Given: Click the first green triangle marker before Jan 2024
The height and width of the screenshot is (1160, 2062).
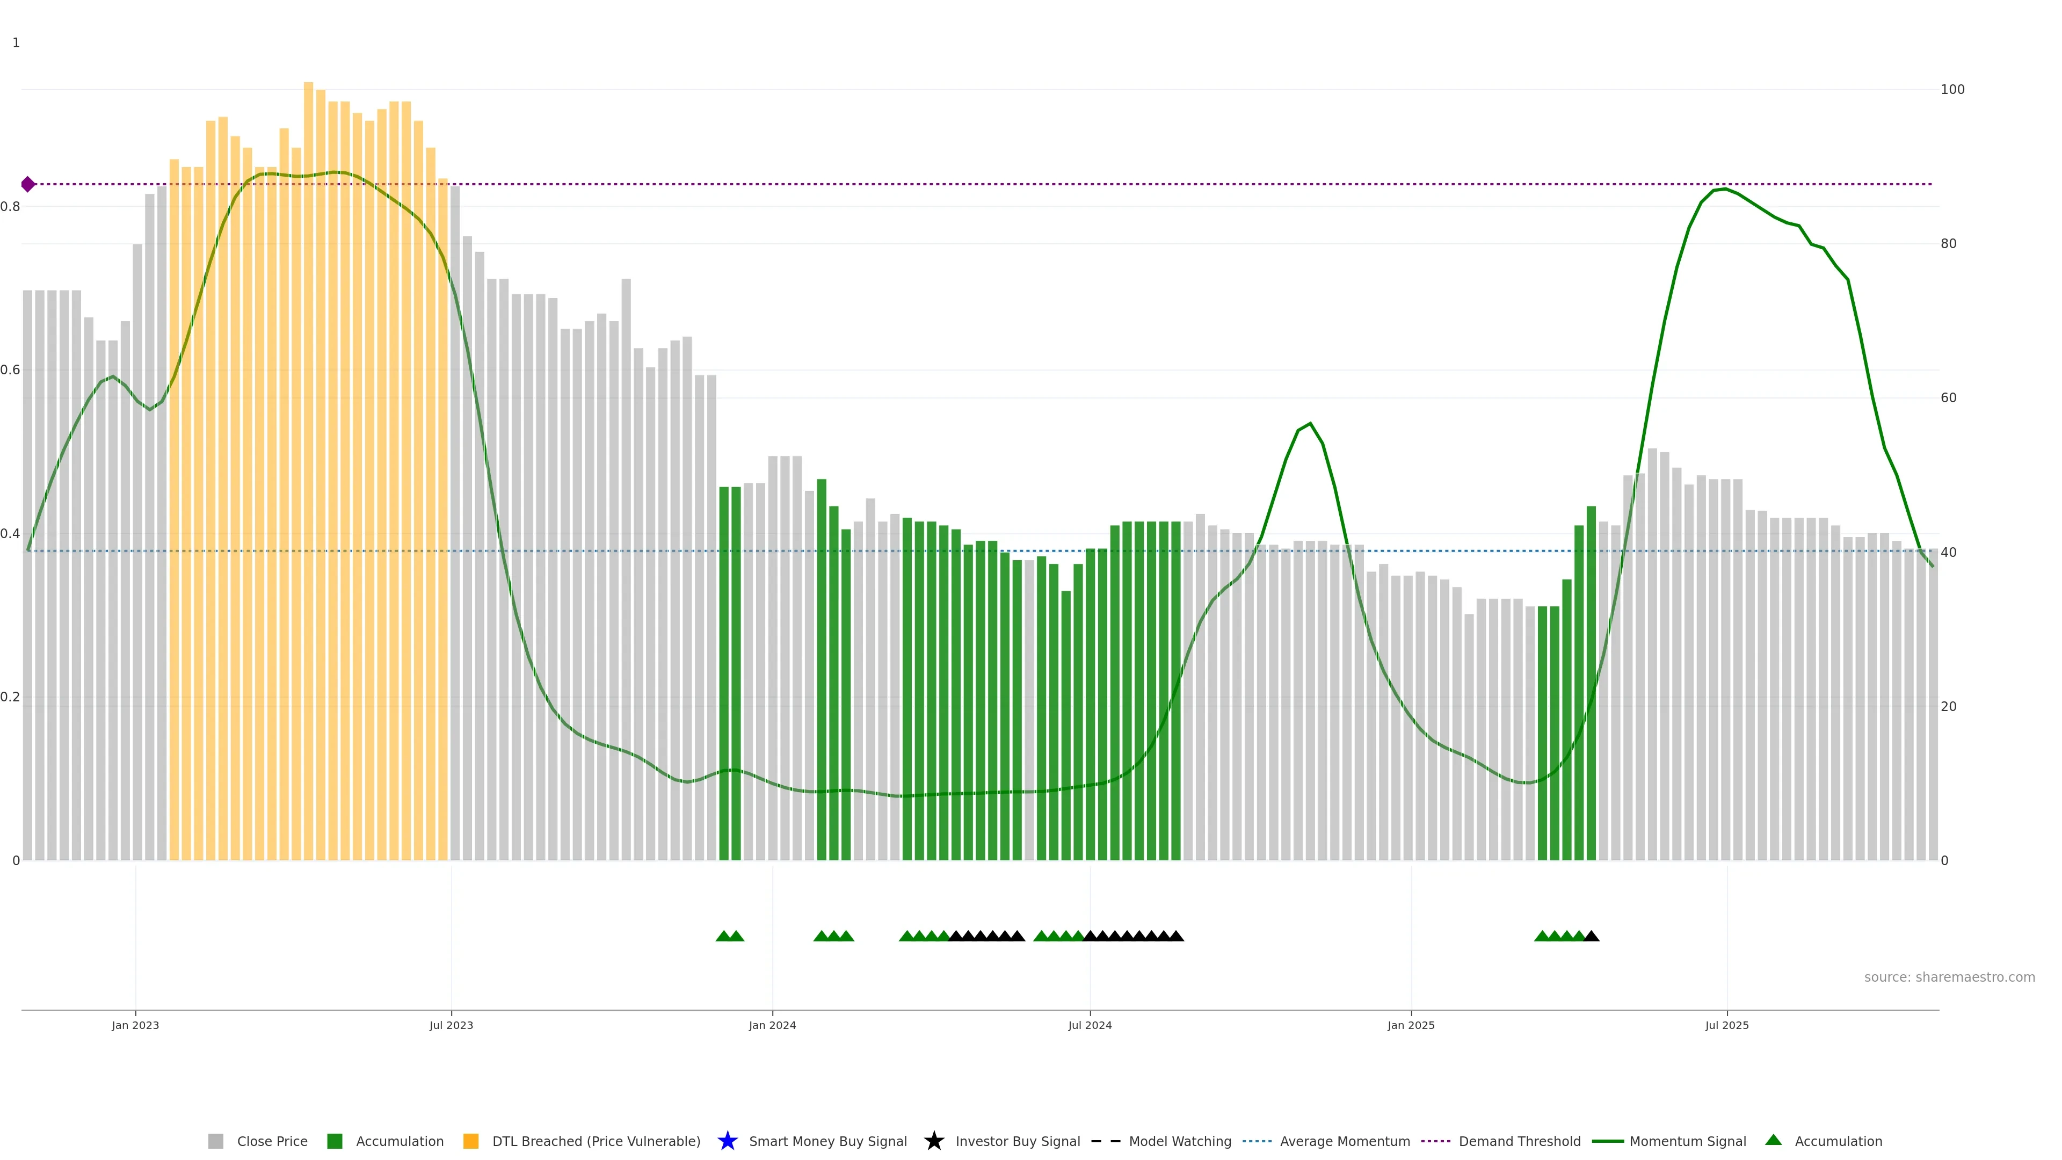Looking at the screenshot, I should (724, 936).
